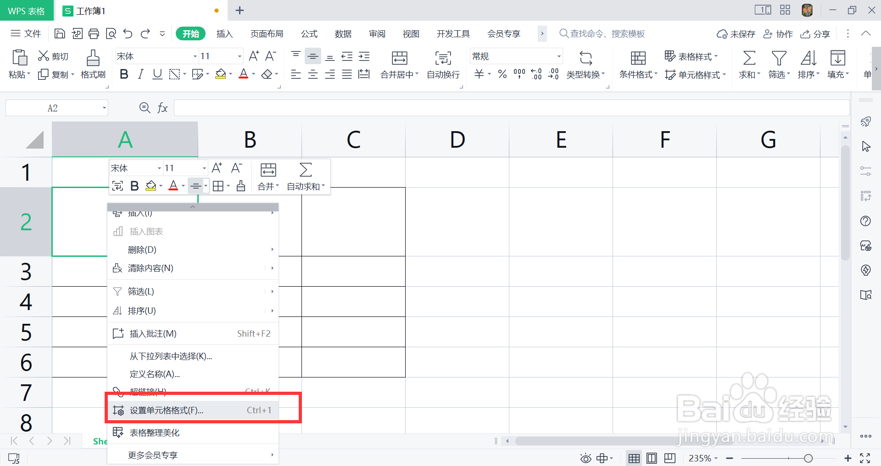This screenshot has height=466, width=881.
Task: Toggle Bold in mini toolbar
Action: [x=134, y=186]
